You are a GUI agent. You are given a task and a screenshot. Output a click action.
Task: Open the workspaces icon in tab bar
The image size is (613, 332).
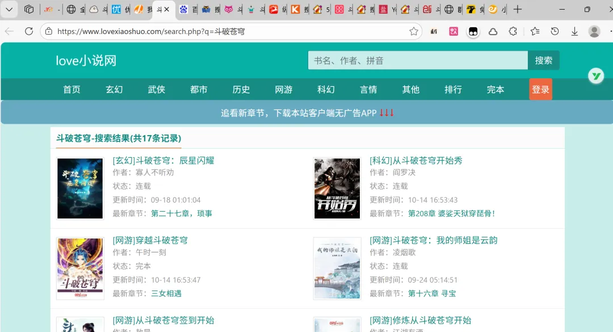(x=29, y=10)
